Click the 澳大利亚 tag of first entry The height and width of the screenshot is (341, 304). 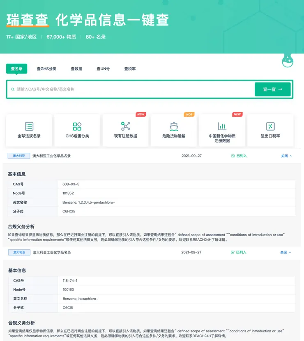click(19, 156)
